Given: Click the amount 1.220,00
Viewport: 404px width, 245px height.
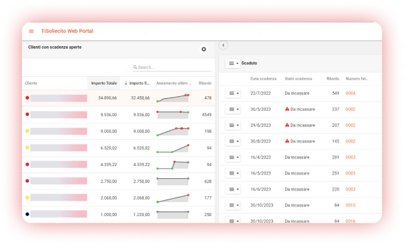Looking at the screenshot, I should tap(141, 214).
